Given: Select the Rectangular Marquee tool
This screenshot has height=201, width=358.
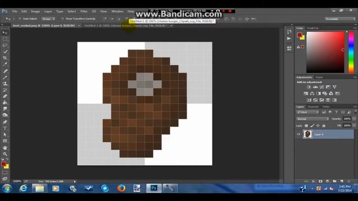Looking at the screenshot, I should (x=5, y=39).
